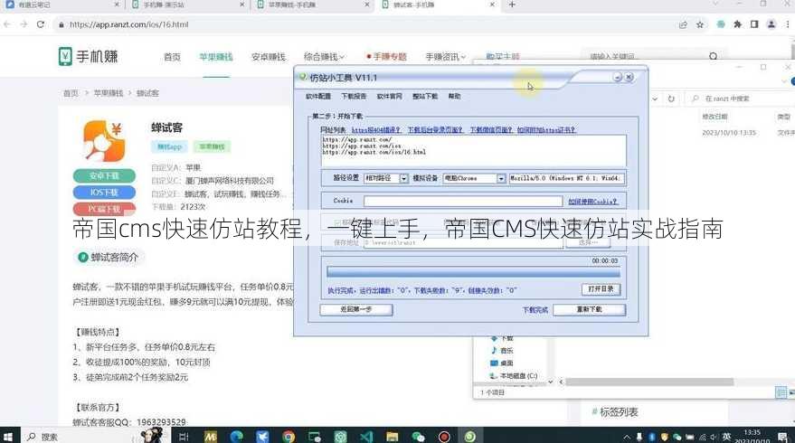Screen dimensions: 795x443
Task: Switch Explorer to details view icon
Action: pos(781,392)
